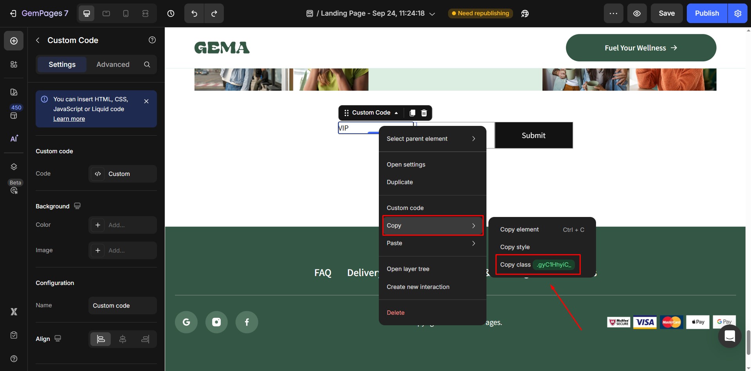Click the redo arrow icon
Screen dimensions: 751x371
click(214, 13)
